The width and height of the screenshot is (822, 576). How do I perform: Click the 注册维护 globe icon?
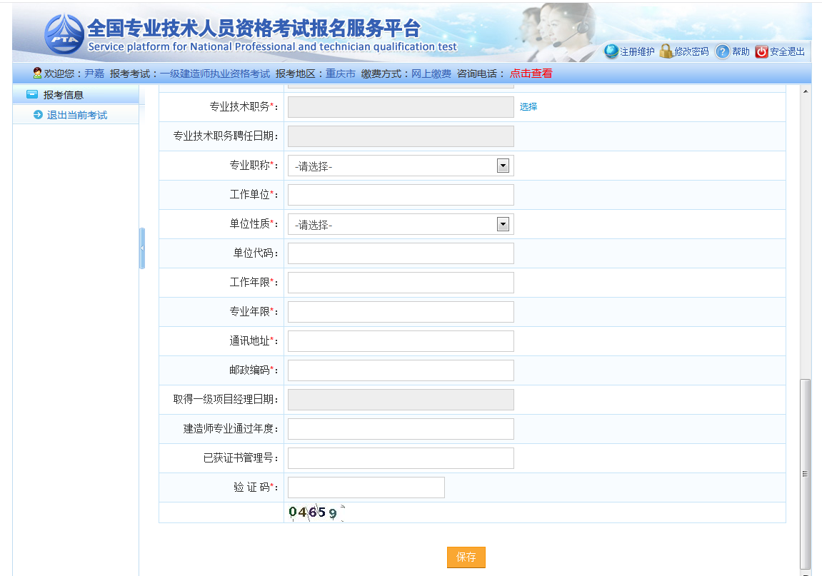pyautogui.click(x=611, y=51)
